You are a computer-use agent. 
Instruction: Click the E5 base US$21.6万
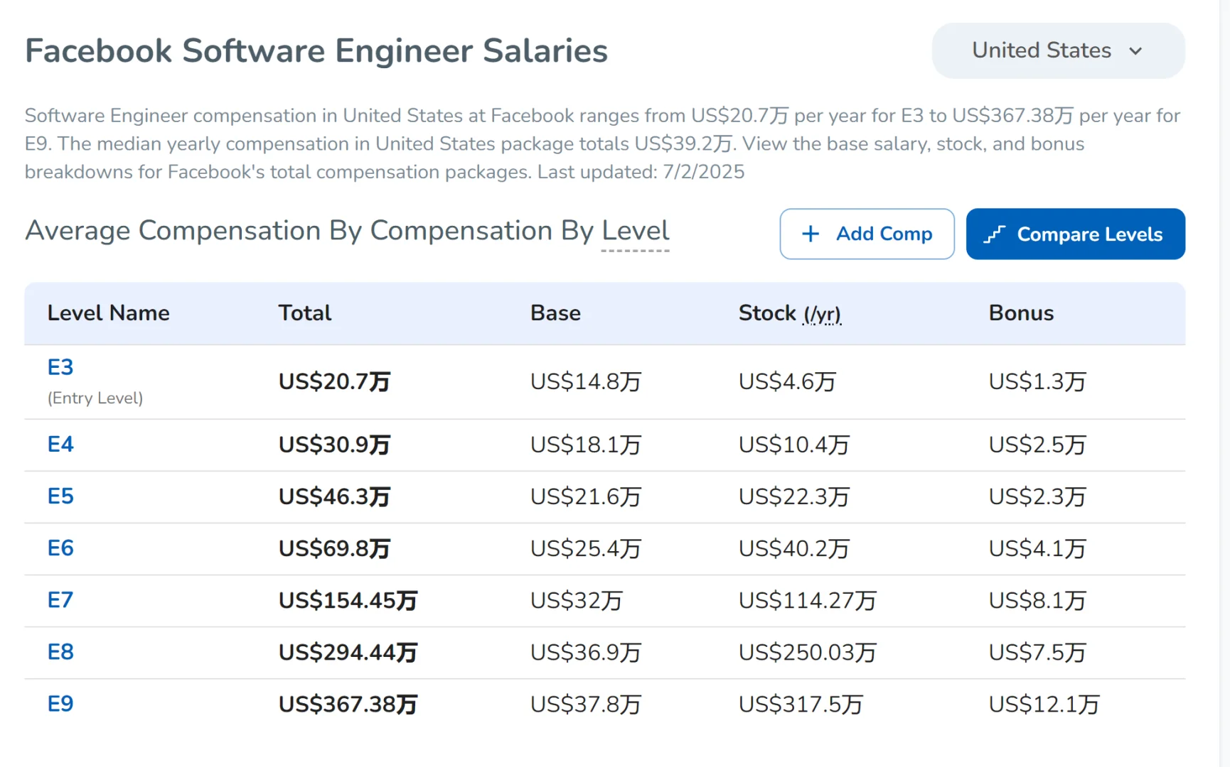tap(586, 496)
